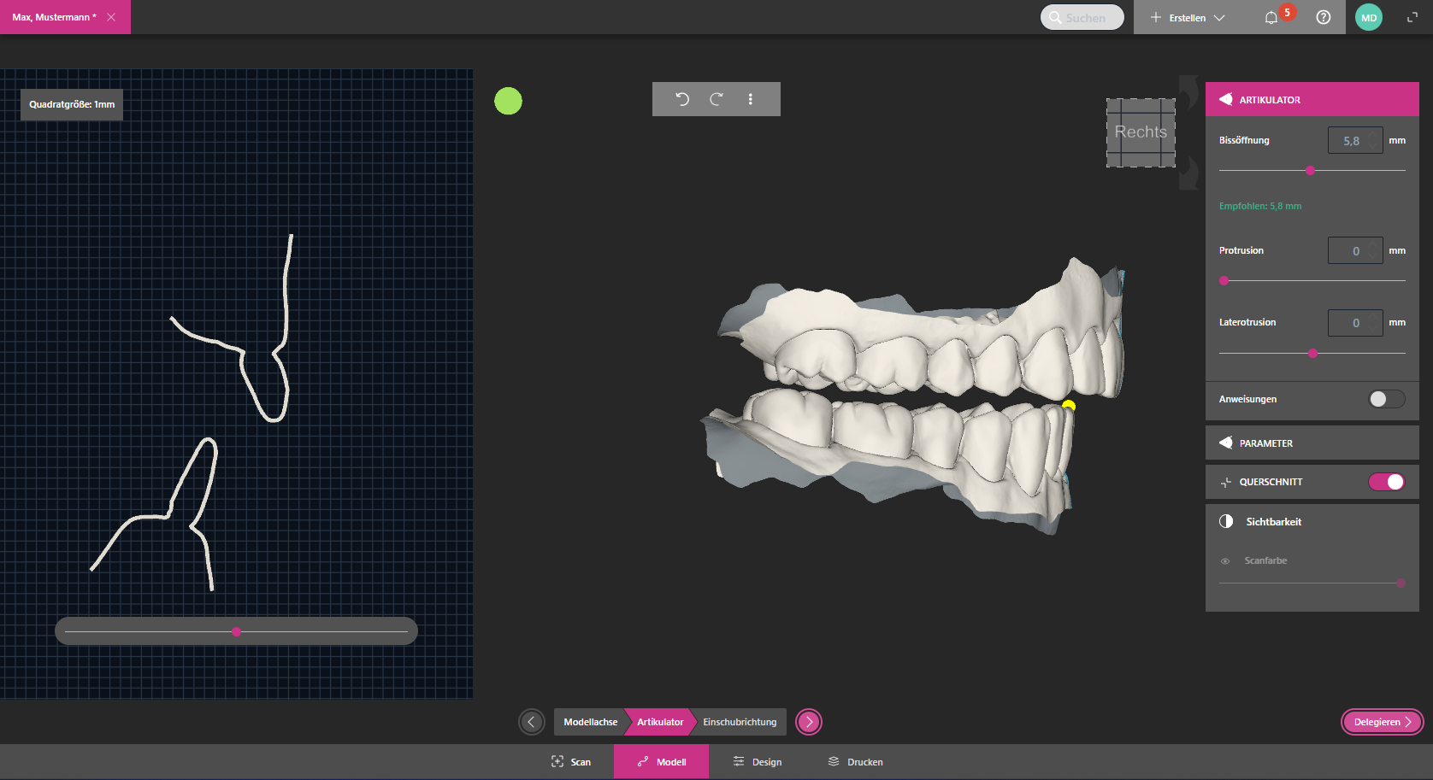Toggle Scanfarbe visibility eye icon
The height and width of the screenshot is (780, 1433).
1225,561
